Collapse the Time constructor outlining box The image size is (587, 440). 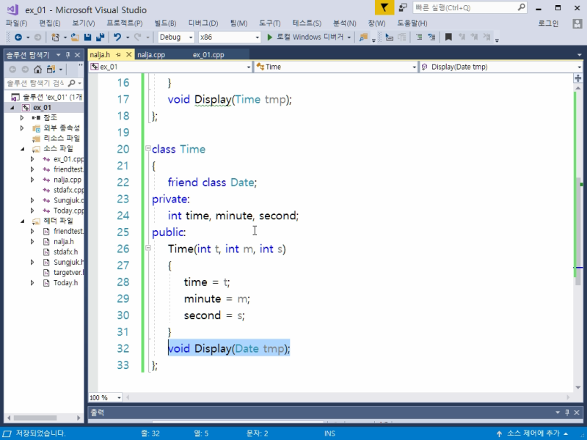pyautogui.click(x=148, y=248)
